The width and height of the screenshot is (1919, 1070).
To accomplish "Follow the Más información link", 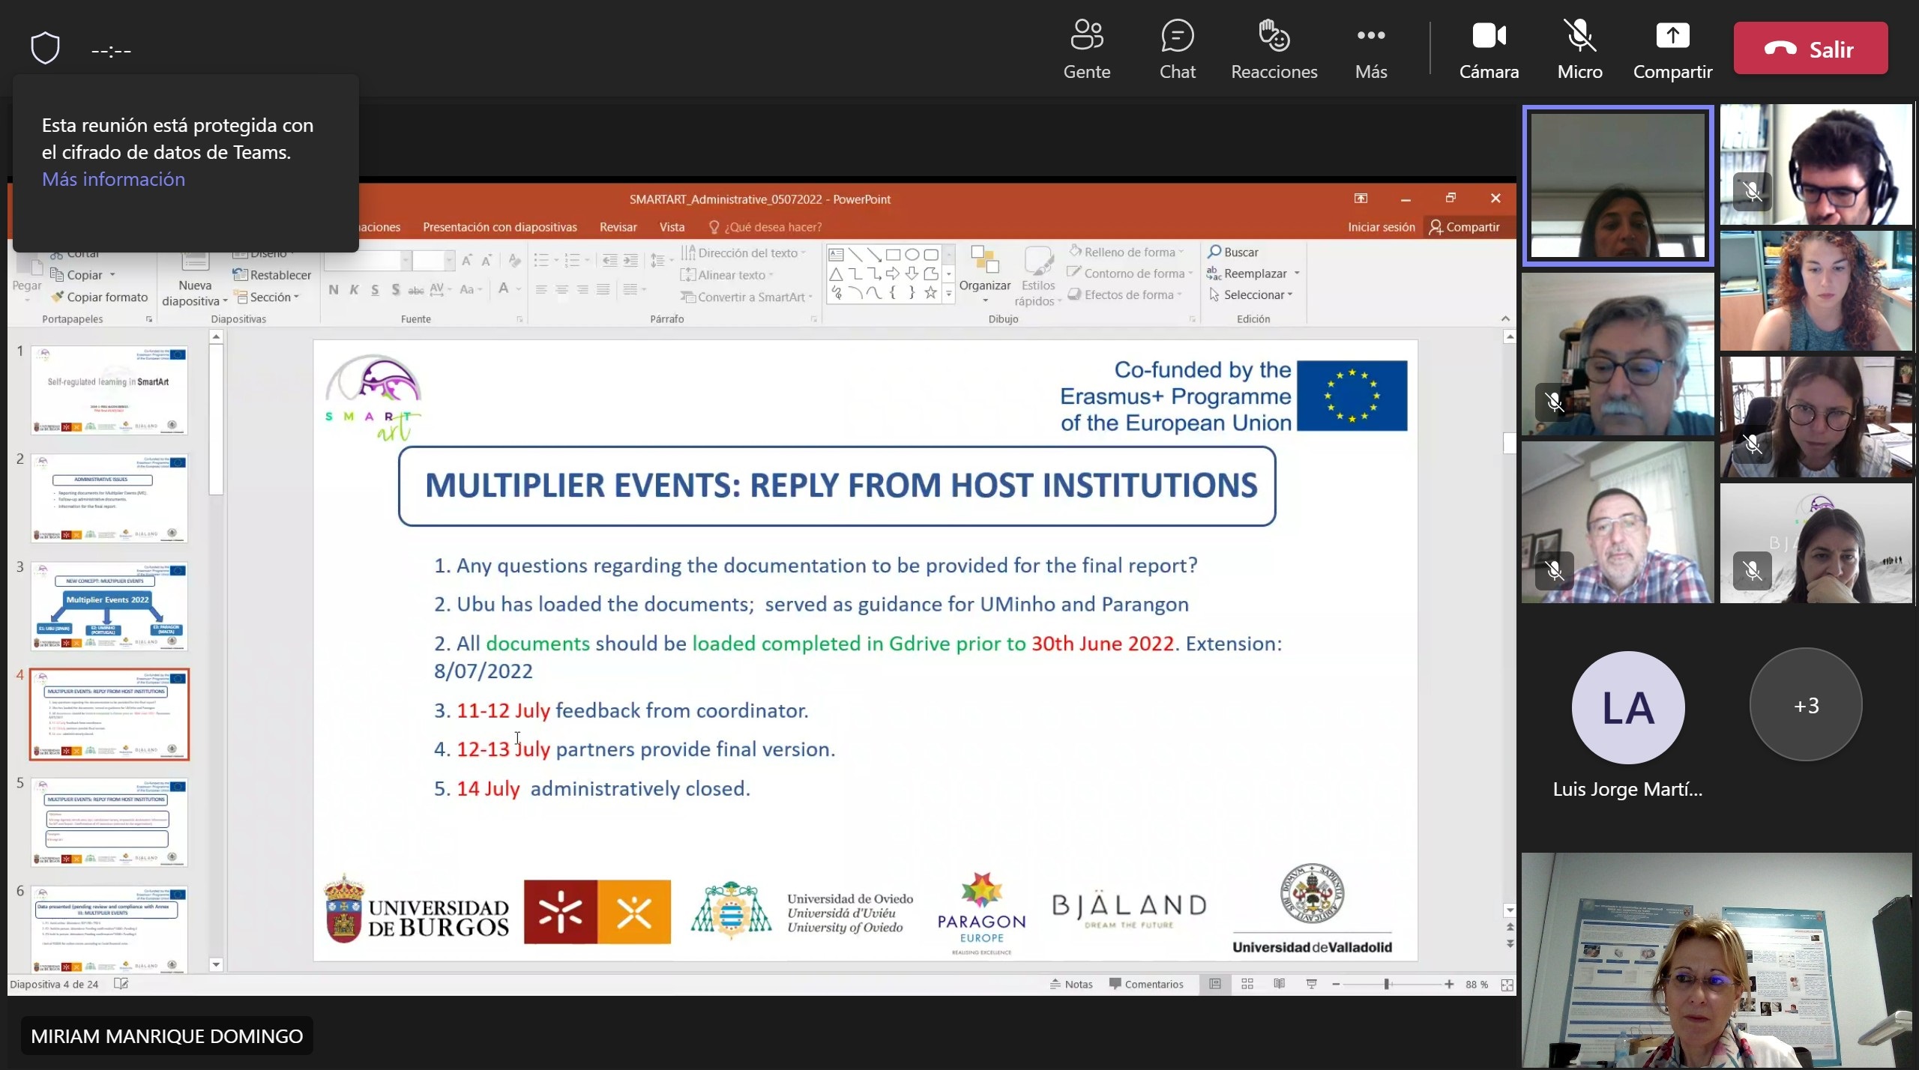I will pos(113,179).
